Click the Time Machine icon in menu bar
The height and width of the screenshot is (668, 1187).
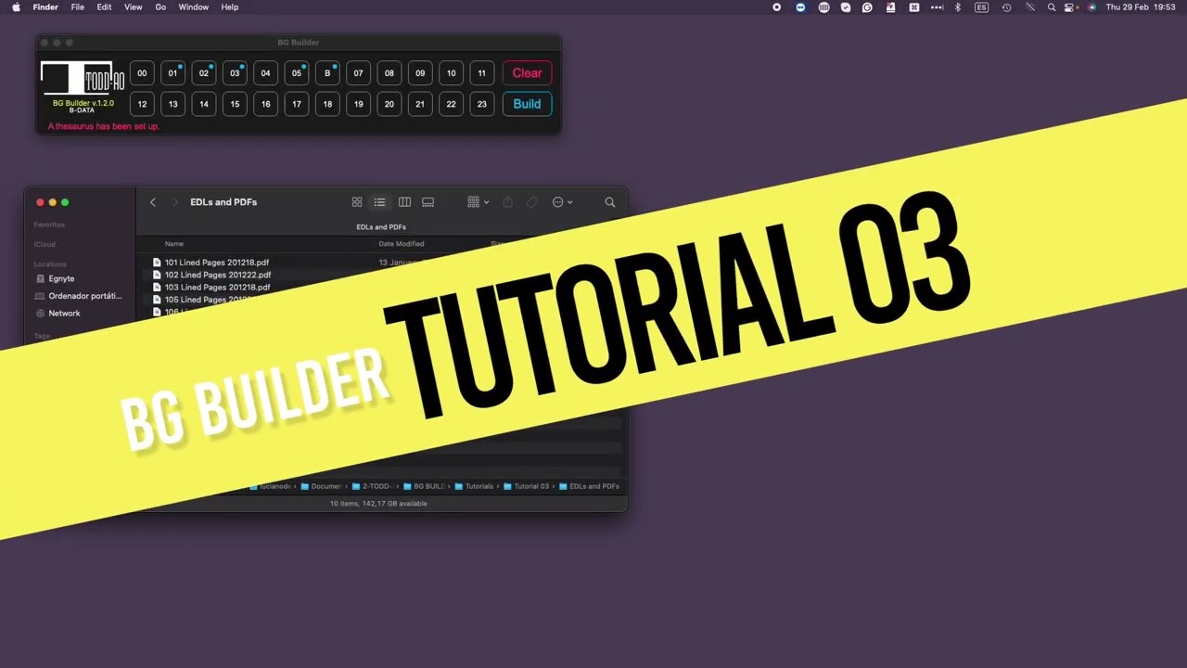point(1006,6)
